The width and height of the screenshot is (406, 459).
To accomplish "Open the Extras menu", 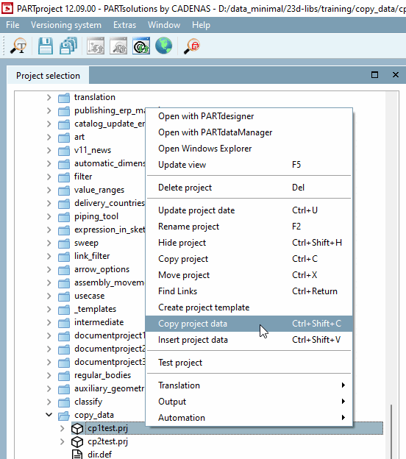I will pos(125,25).
